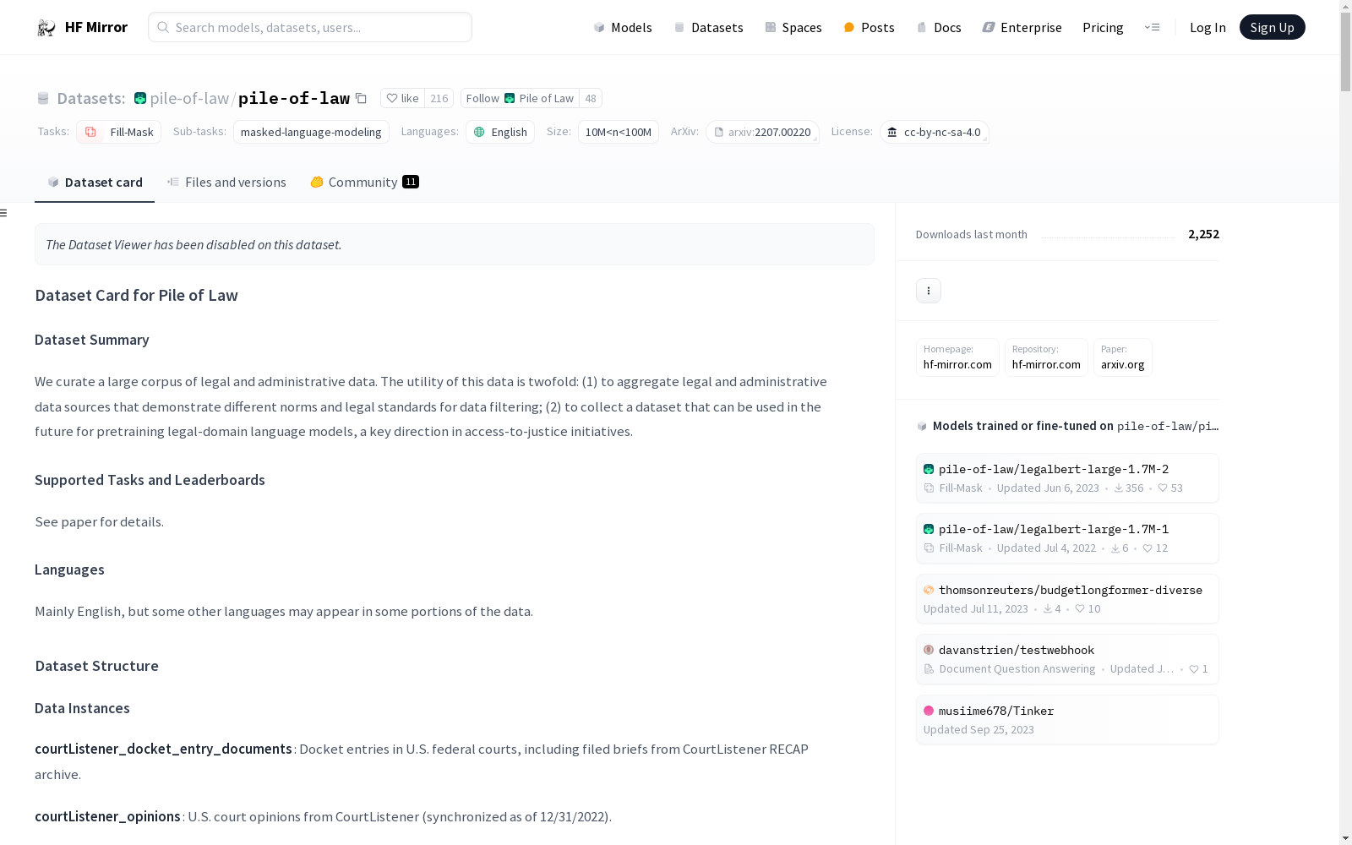Switch to Files and versions tab
This screenshot has width=1352, height=845.
[226, 182]
